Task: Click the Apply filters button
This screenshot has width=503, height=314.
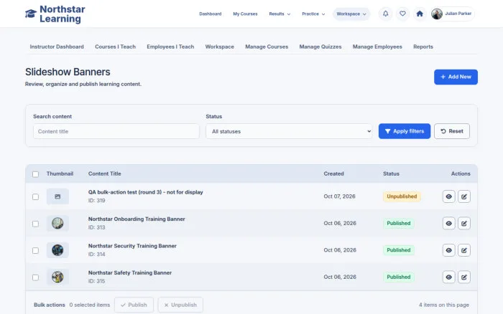Action: click(x=404, y=131)
